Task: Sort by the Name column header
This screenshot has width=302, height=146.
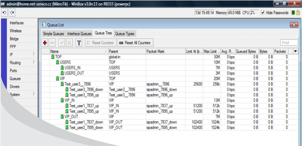Action: click(x=79, y=51)
